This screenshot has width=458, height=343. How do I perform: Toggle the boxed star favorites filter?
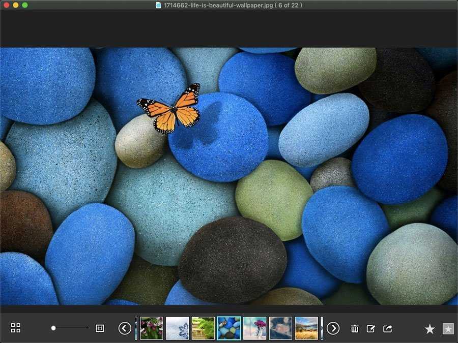click(448, 329)
